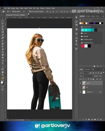Image resolution: width=105 pixels, height=131 pixels.
Task: Select the Frame tool
Action: (x=3, y=32)
